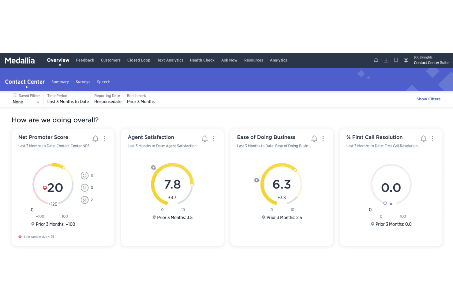Image resolution: width=453 pixels, height=302 pixels.
Task: Open the Summary sub-page
Action: [60, 82]
